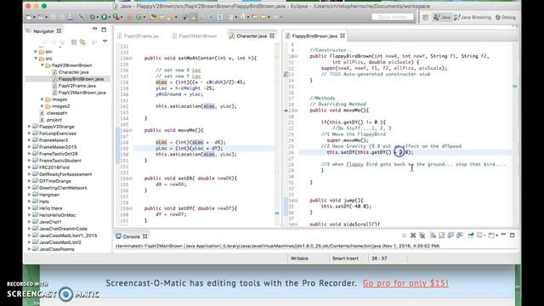Click the Collapse All icon in Navigator
The image size is (544, 306).
point(74,42)
